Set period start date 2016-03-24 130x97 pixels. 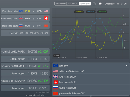click(26, 33)
